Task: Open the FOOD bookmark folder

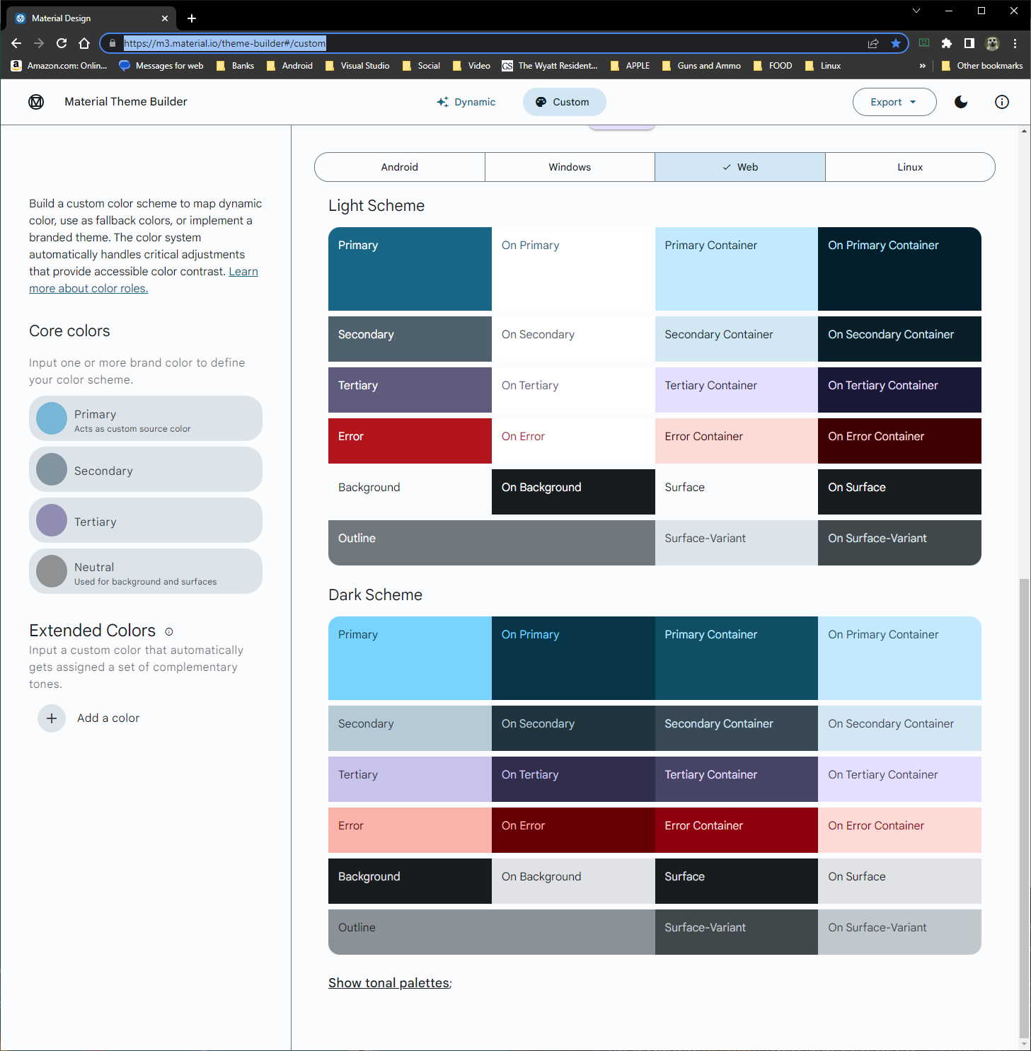Action: pos(773,66)
